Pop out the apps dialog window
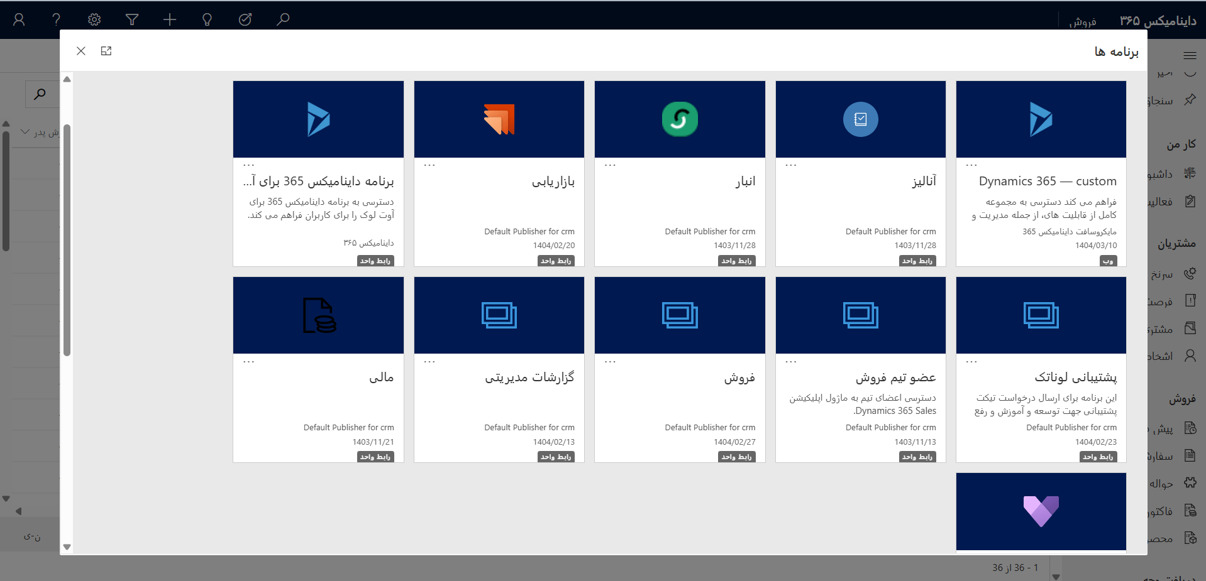The height and width of the screenshot is (581, 1206). [106, 51]
